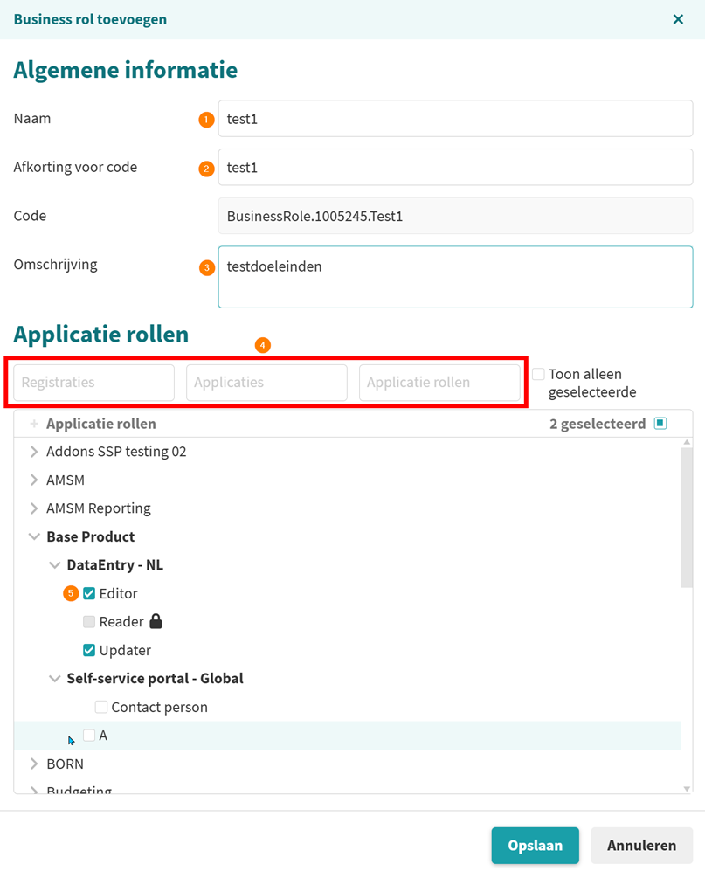Toggle Toon alleen geselecteerde checkbox
705x878 pixels.
538,374
